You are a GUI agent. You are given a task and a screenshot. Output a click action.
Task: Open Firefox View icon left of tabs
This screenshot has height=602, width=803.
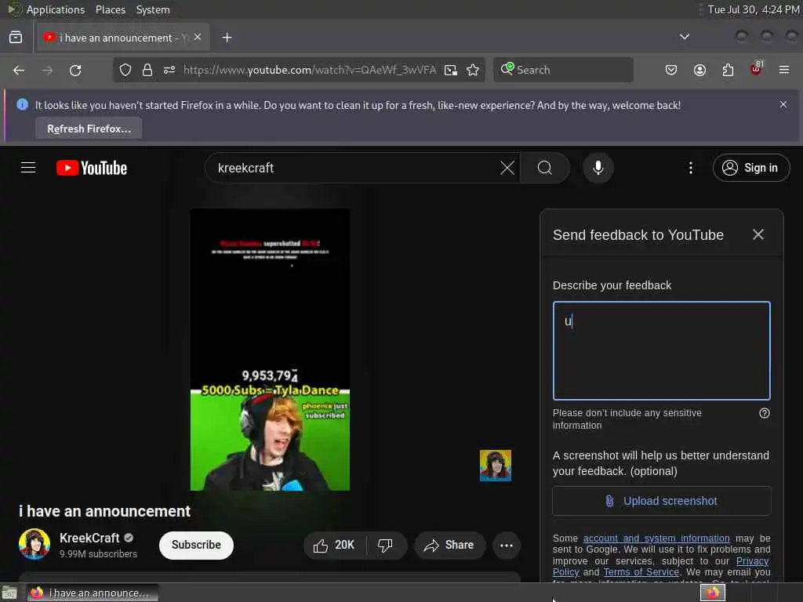[16, 38]
